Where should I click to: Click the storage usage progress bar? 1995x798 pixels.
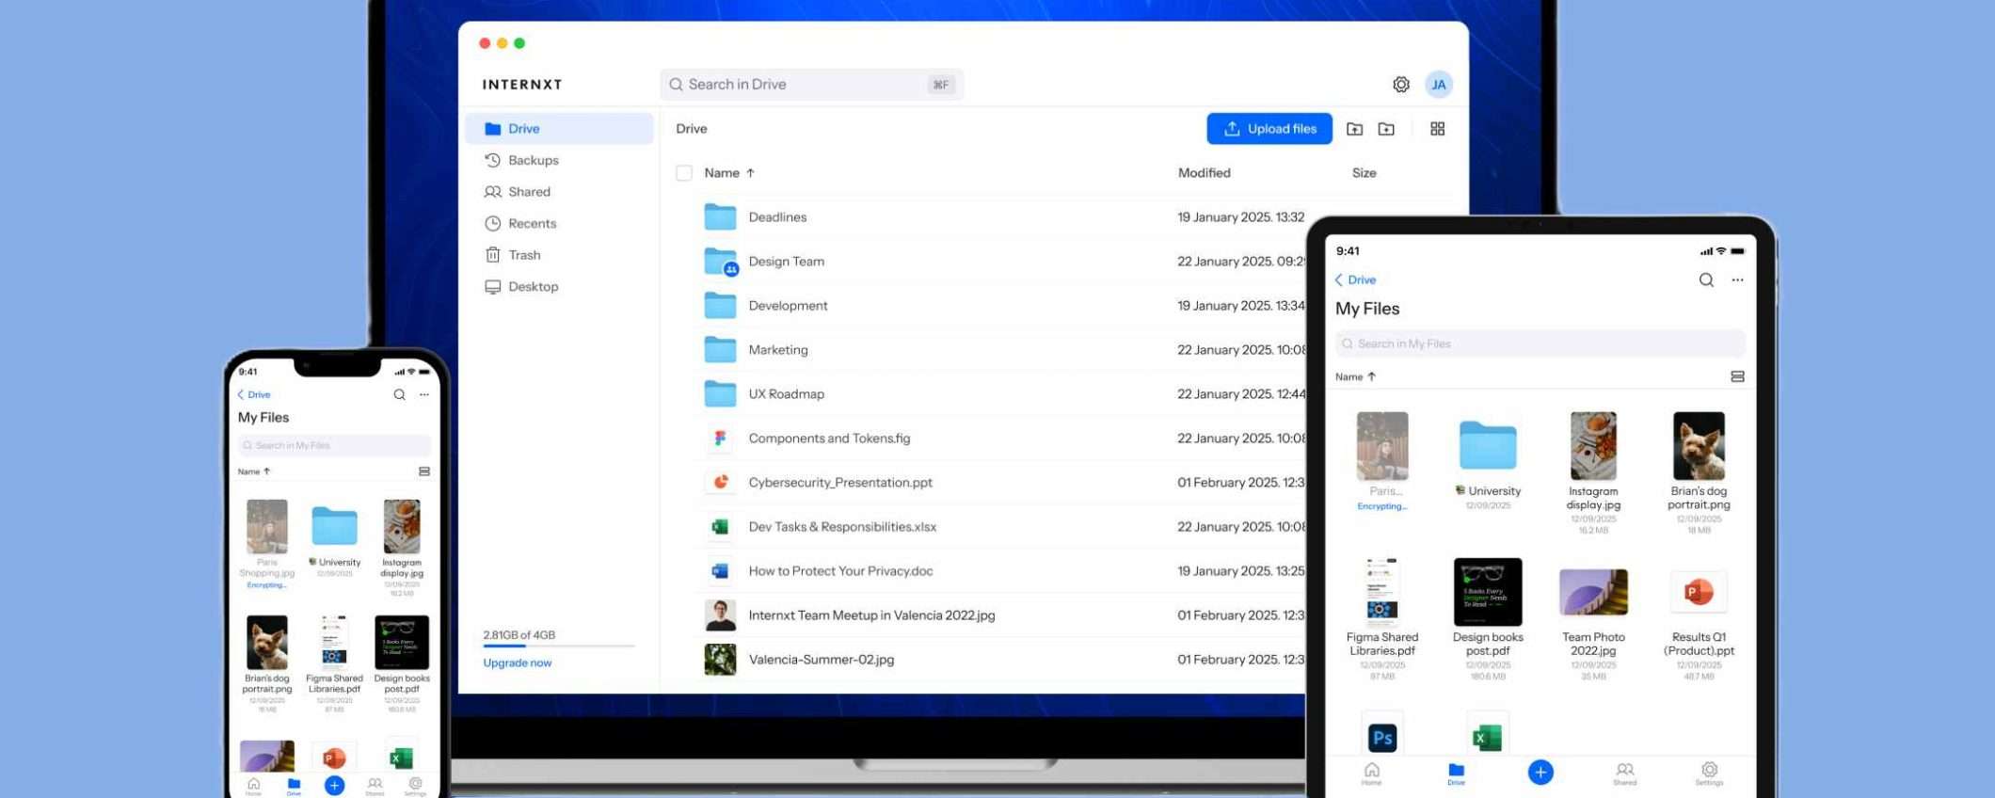tap(558, 646)
